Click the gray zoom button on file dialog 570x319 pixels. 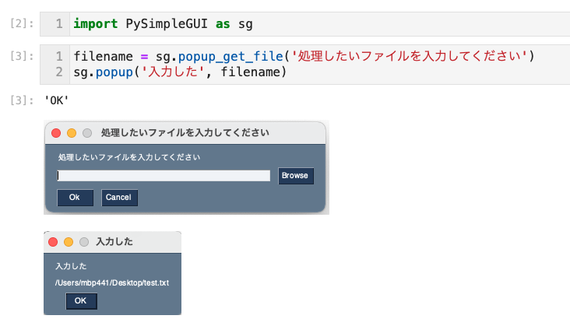(86, 133)
